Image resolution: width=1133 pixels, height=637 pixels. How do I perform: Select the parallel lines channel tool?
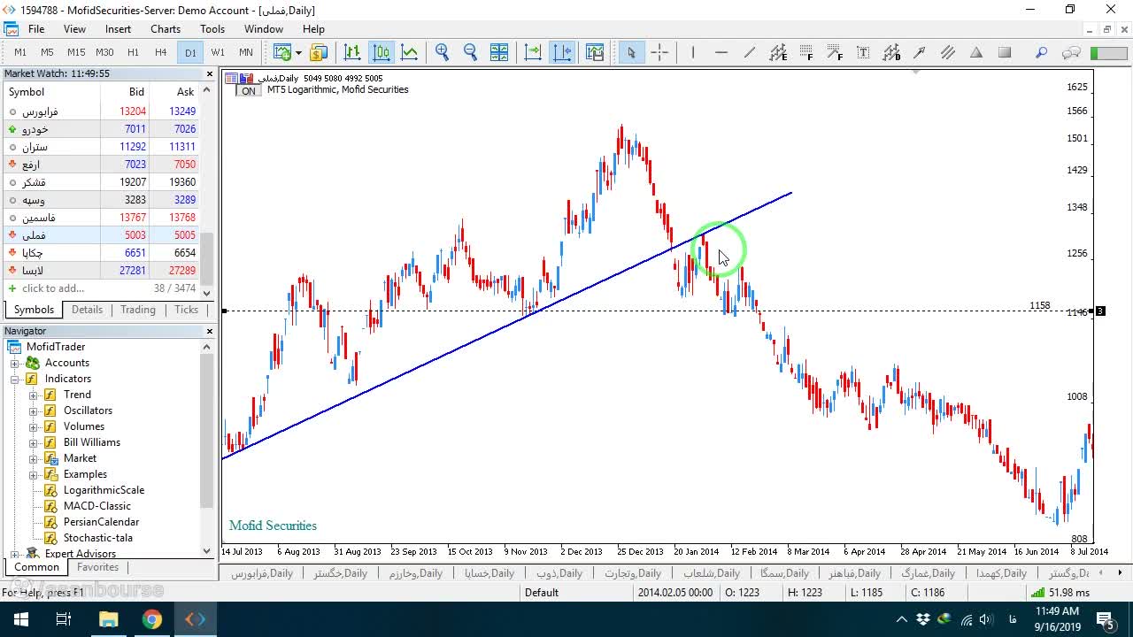948,52
